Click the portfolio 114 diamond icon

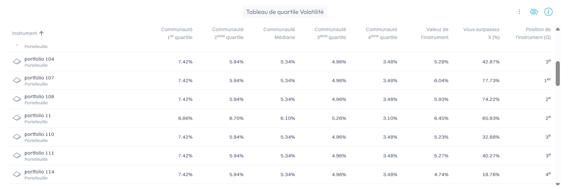pyautogui.click(x=17, y=174)
